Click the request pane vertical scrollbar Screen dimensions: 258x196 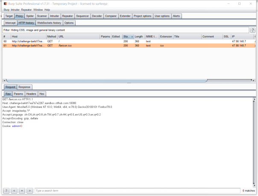[254, 142]
